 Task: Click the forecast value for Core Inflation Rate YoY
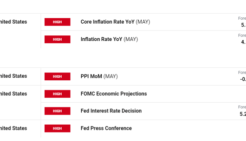243,25
